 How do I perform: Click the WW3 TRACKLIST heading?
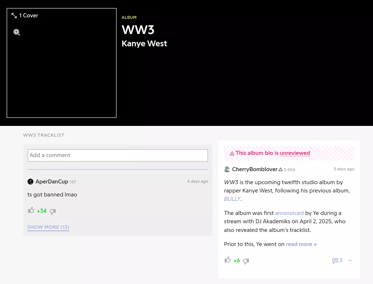pyautogui.click(x=43, y=135)
